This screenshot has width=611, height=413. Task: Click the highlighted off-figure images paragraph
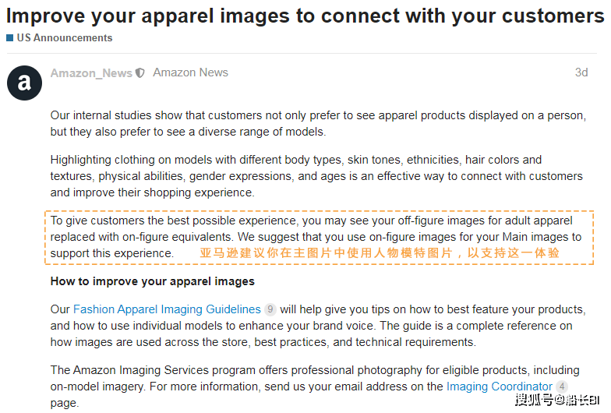320,237
